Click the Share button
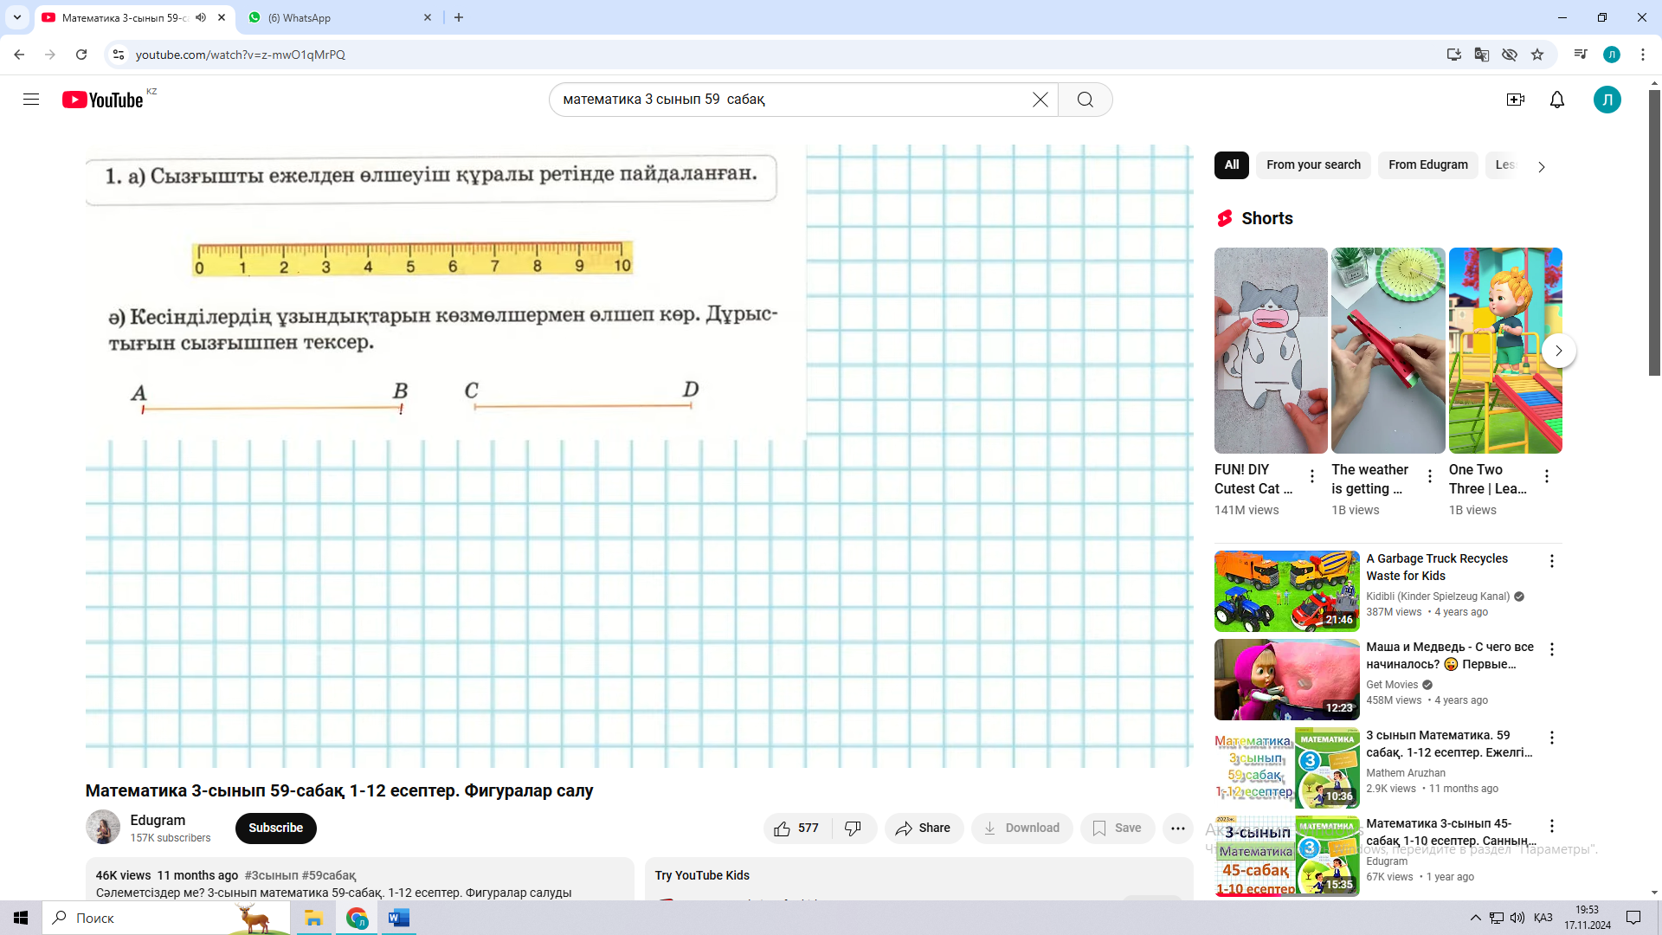 coord(923,829)
